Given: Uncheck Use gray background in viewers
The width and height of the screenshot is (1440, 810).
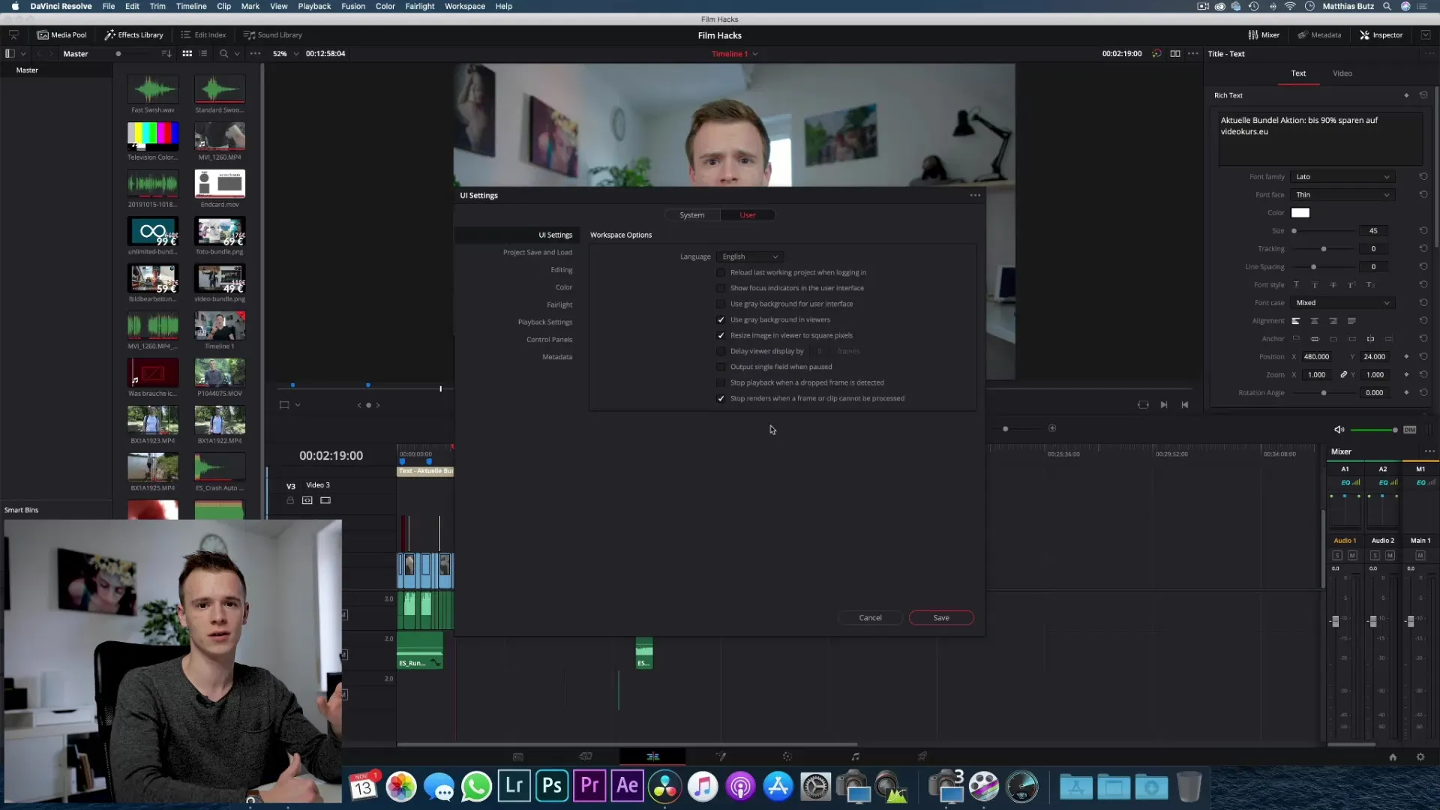Looking at the screenshot, I should (x=721, y=319).
